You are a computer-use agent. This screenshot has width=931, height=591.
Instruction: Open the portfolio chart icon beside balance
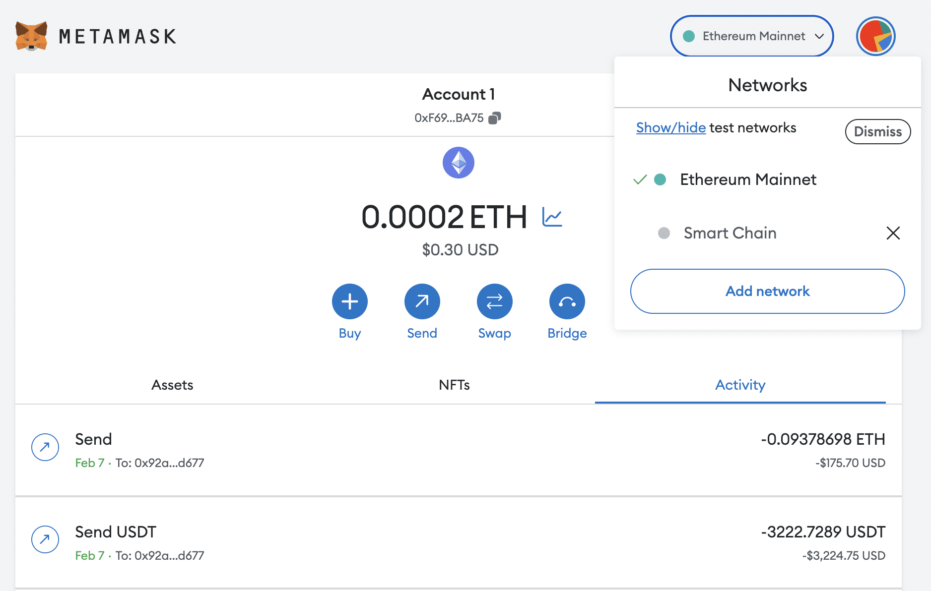click(x=552, y=217)
